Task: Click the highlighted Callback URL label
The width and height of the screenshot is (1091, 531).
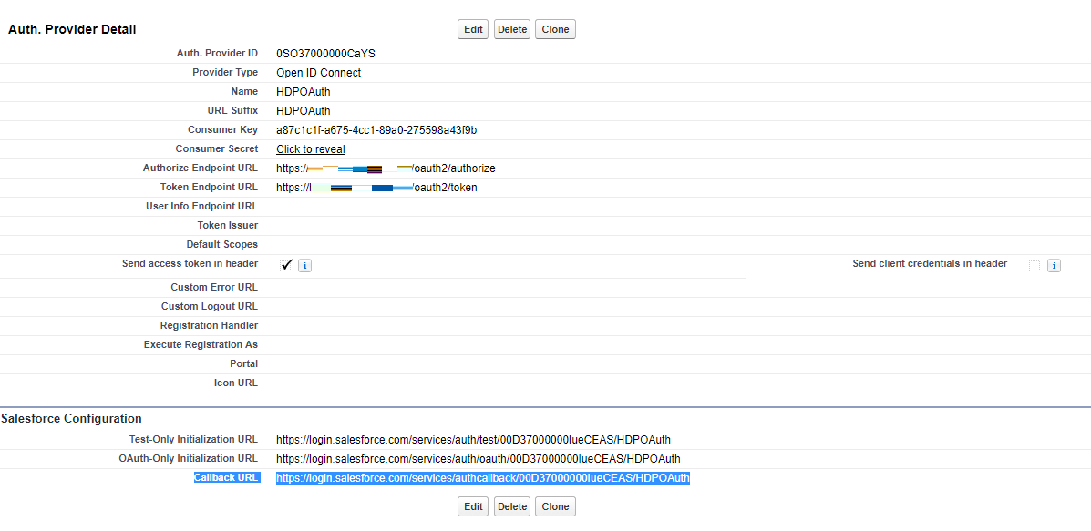Action: click(x=226, y=478)
